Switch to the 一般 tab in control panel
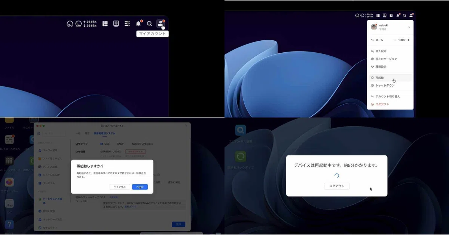The width and height of the screenshot is (449, 235). tap(78, 133)
